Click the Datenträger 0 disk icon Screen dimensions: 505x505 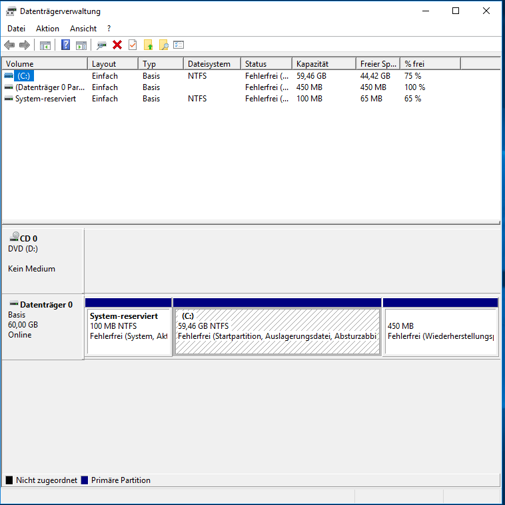click(14, 304)
